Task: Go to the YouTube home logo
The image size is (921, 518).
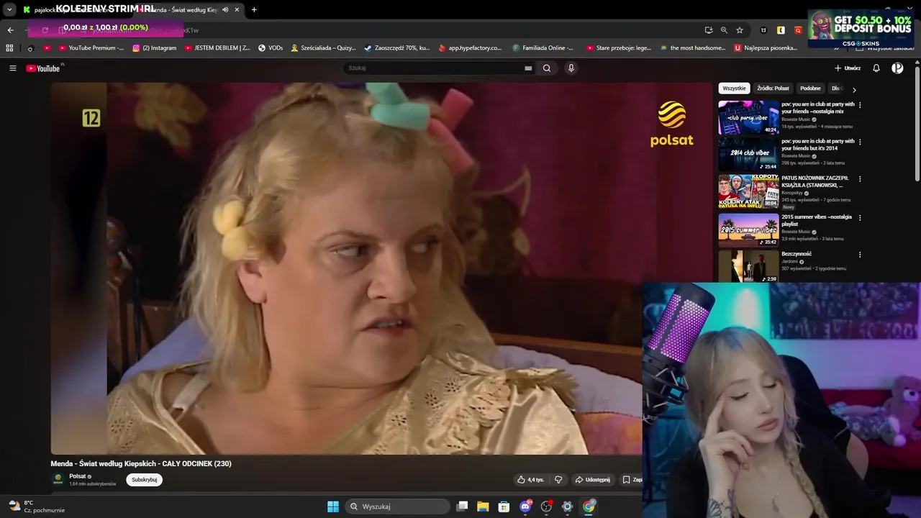Action: [43, 68]
